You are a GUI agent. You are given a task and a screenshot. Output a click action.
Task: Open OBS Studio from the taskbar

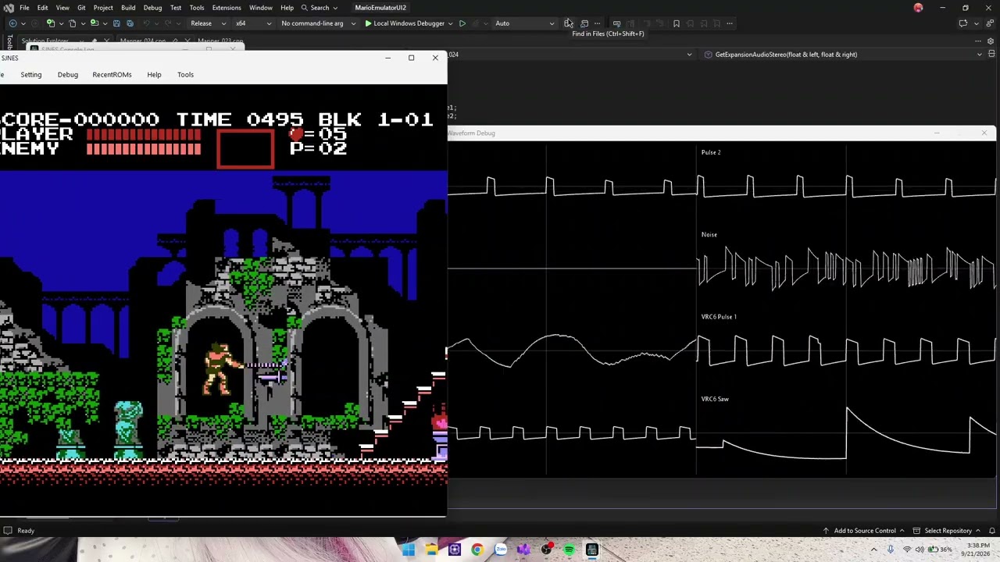pyautogui.click(x=546, y=550)
